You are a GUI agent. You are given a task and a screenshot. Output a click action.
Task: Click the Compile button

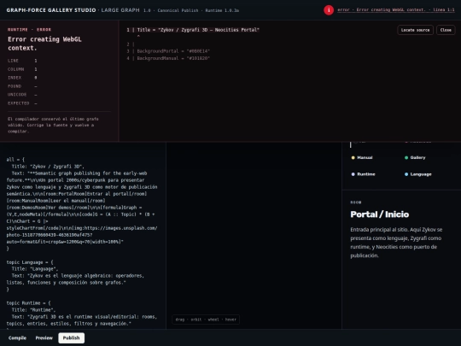(17, 337)
